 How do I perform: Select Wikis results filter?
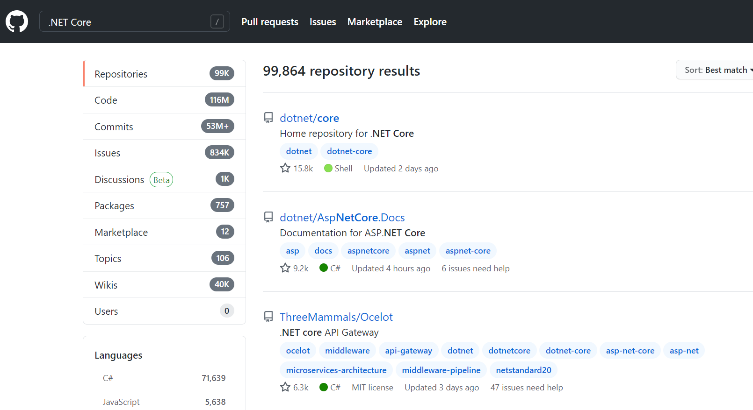tap(165, 285)
